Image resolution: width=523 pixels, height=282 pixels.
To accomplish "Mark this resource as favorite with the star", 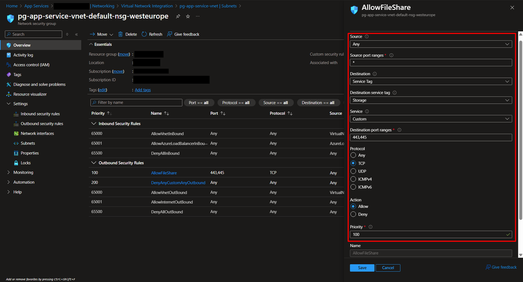I will tap(188, 16).
